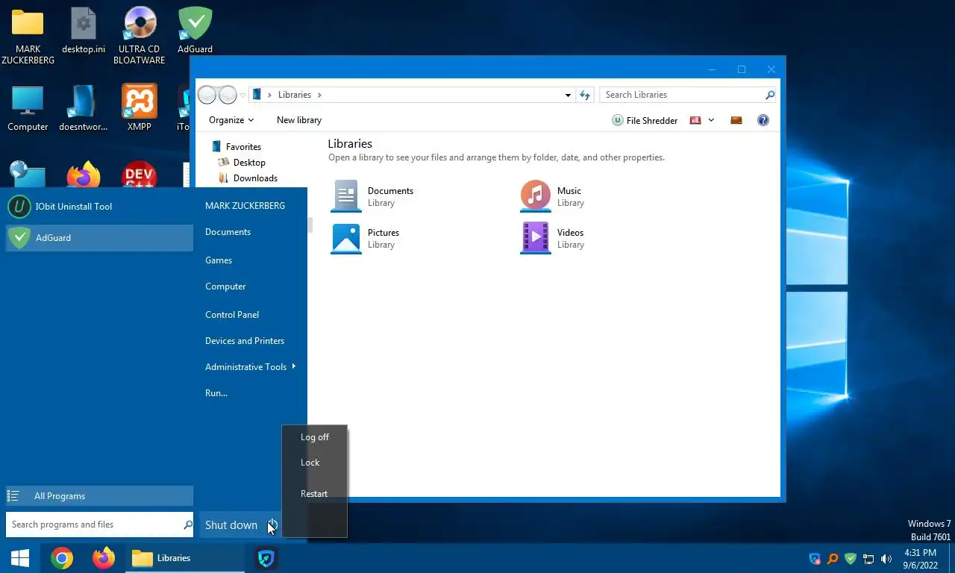Image resolution: width=955 pixels, height=573 pixels.
Task: Launch the Firefox desktop shortcut
Action: coord(84,175)
